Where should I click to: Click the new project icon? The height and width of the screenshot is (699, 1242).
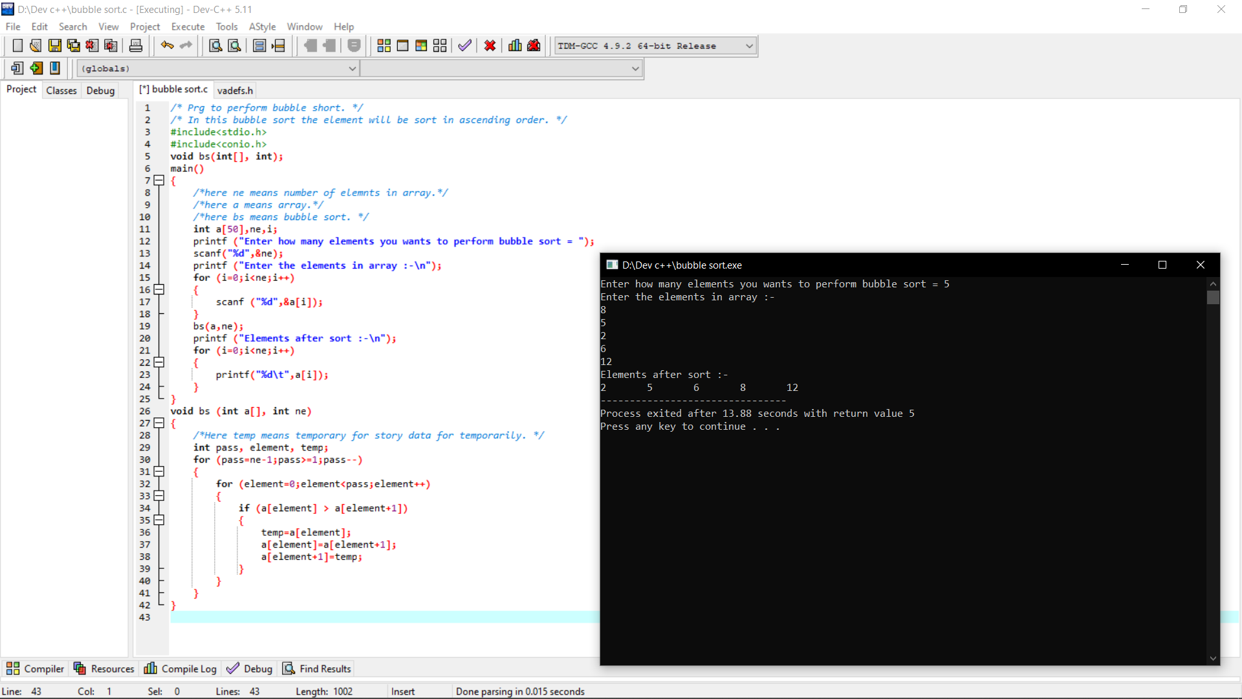point(17,68)
